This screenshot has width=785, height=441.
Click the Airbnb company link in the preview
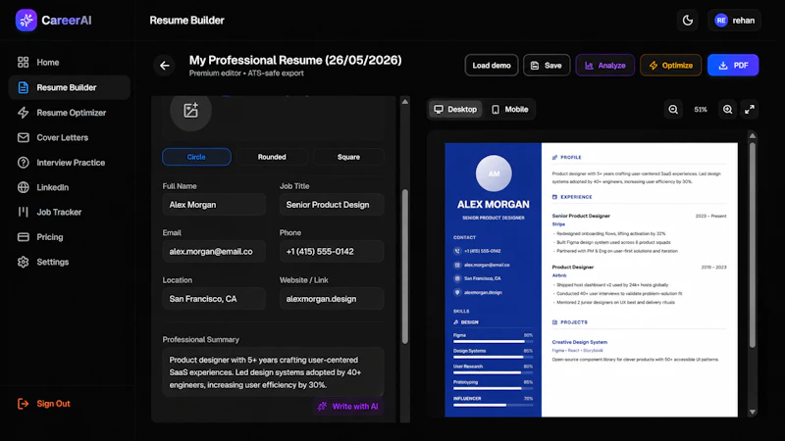[559, 275]
